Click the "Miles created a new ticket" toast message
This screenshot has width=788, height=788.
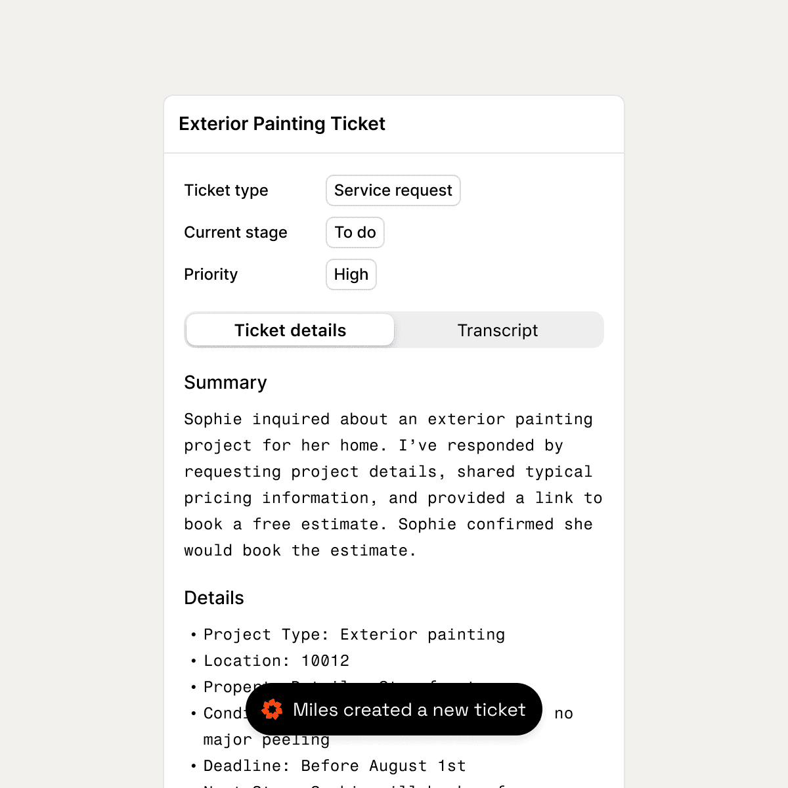coord(408,709)
